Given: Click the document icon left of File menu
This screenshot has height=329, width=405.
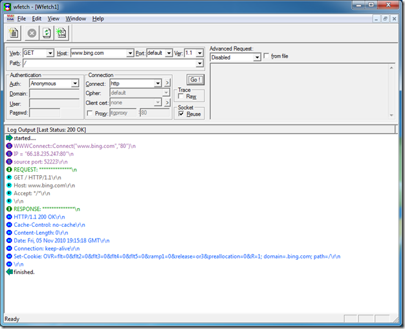Looking at the screenshot, I should (9, 19).
